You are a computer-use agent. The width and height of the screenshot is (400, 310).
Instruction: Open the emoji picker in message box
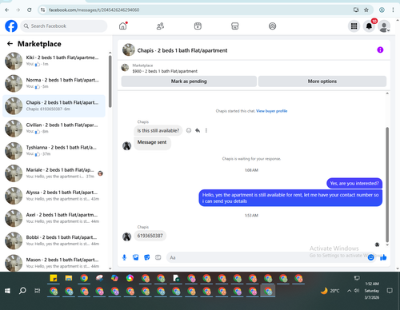[x=370, y=257]
